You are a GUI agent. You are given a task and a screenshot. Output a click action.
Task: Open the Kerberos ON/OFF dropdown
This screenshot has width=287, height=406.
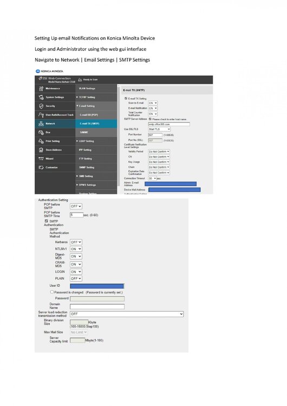click(x=76, y=242)
